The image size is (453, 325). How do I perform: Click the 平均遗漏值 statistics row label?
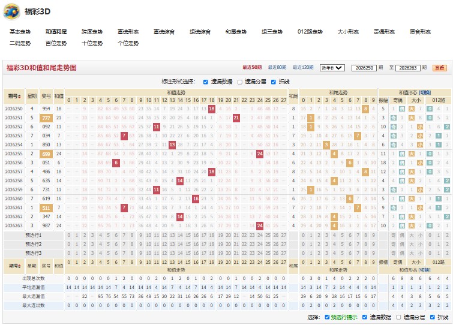pyautogui.click(x=34, y=287)
